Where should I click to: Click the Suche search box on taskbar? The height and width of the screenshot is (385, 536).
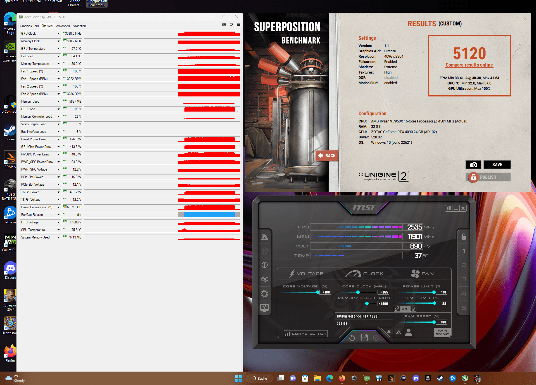260,378
